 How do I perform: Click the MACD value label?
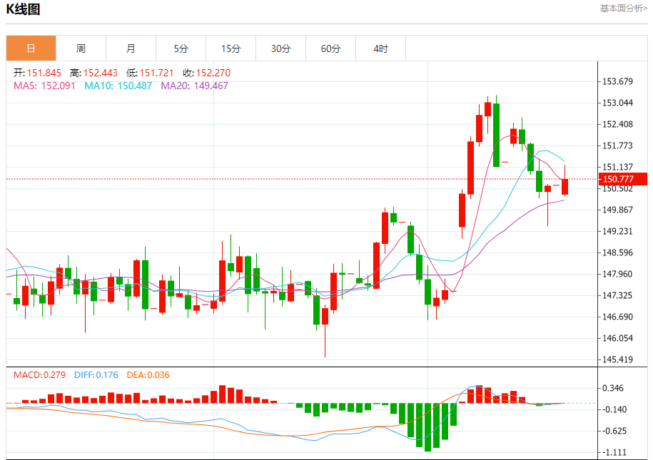[x=39, y=374]
